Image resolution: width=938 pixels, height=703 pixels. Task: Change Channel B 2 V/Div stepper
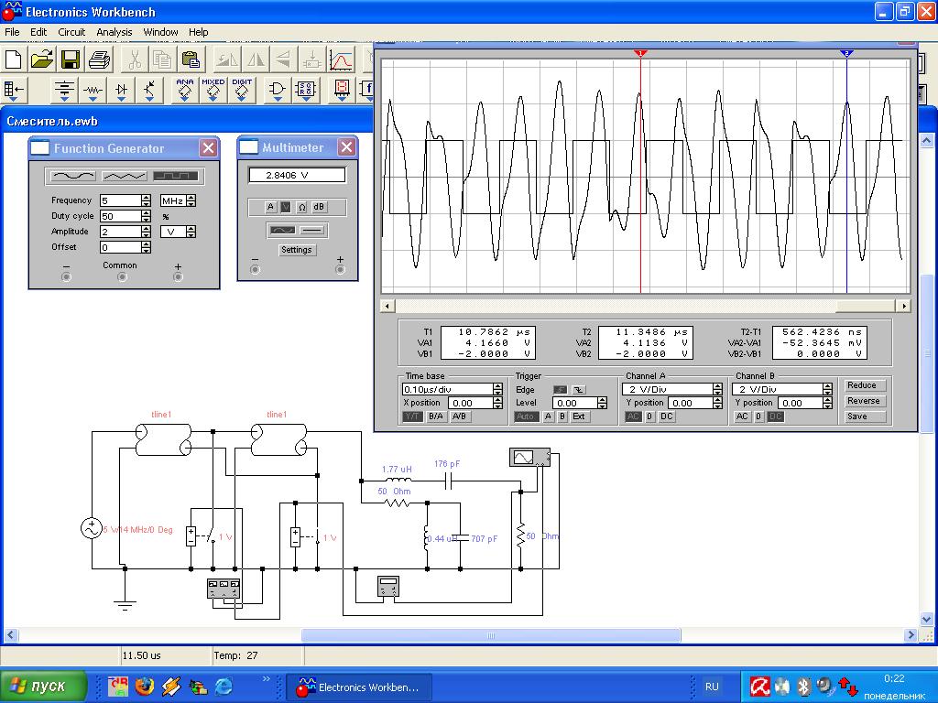(x=827, y=389)
